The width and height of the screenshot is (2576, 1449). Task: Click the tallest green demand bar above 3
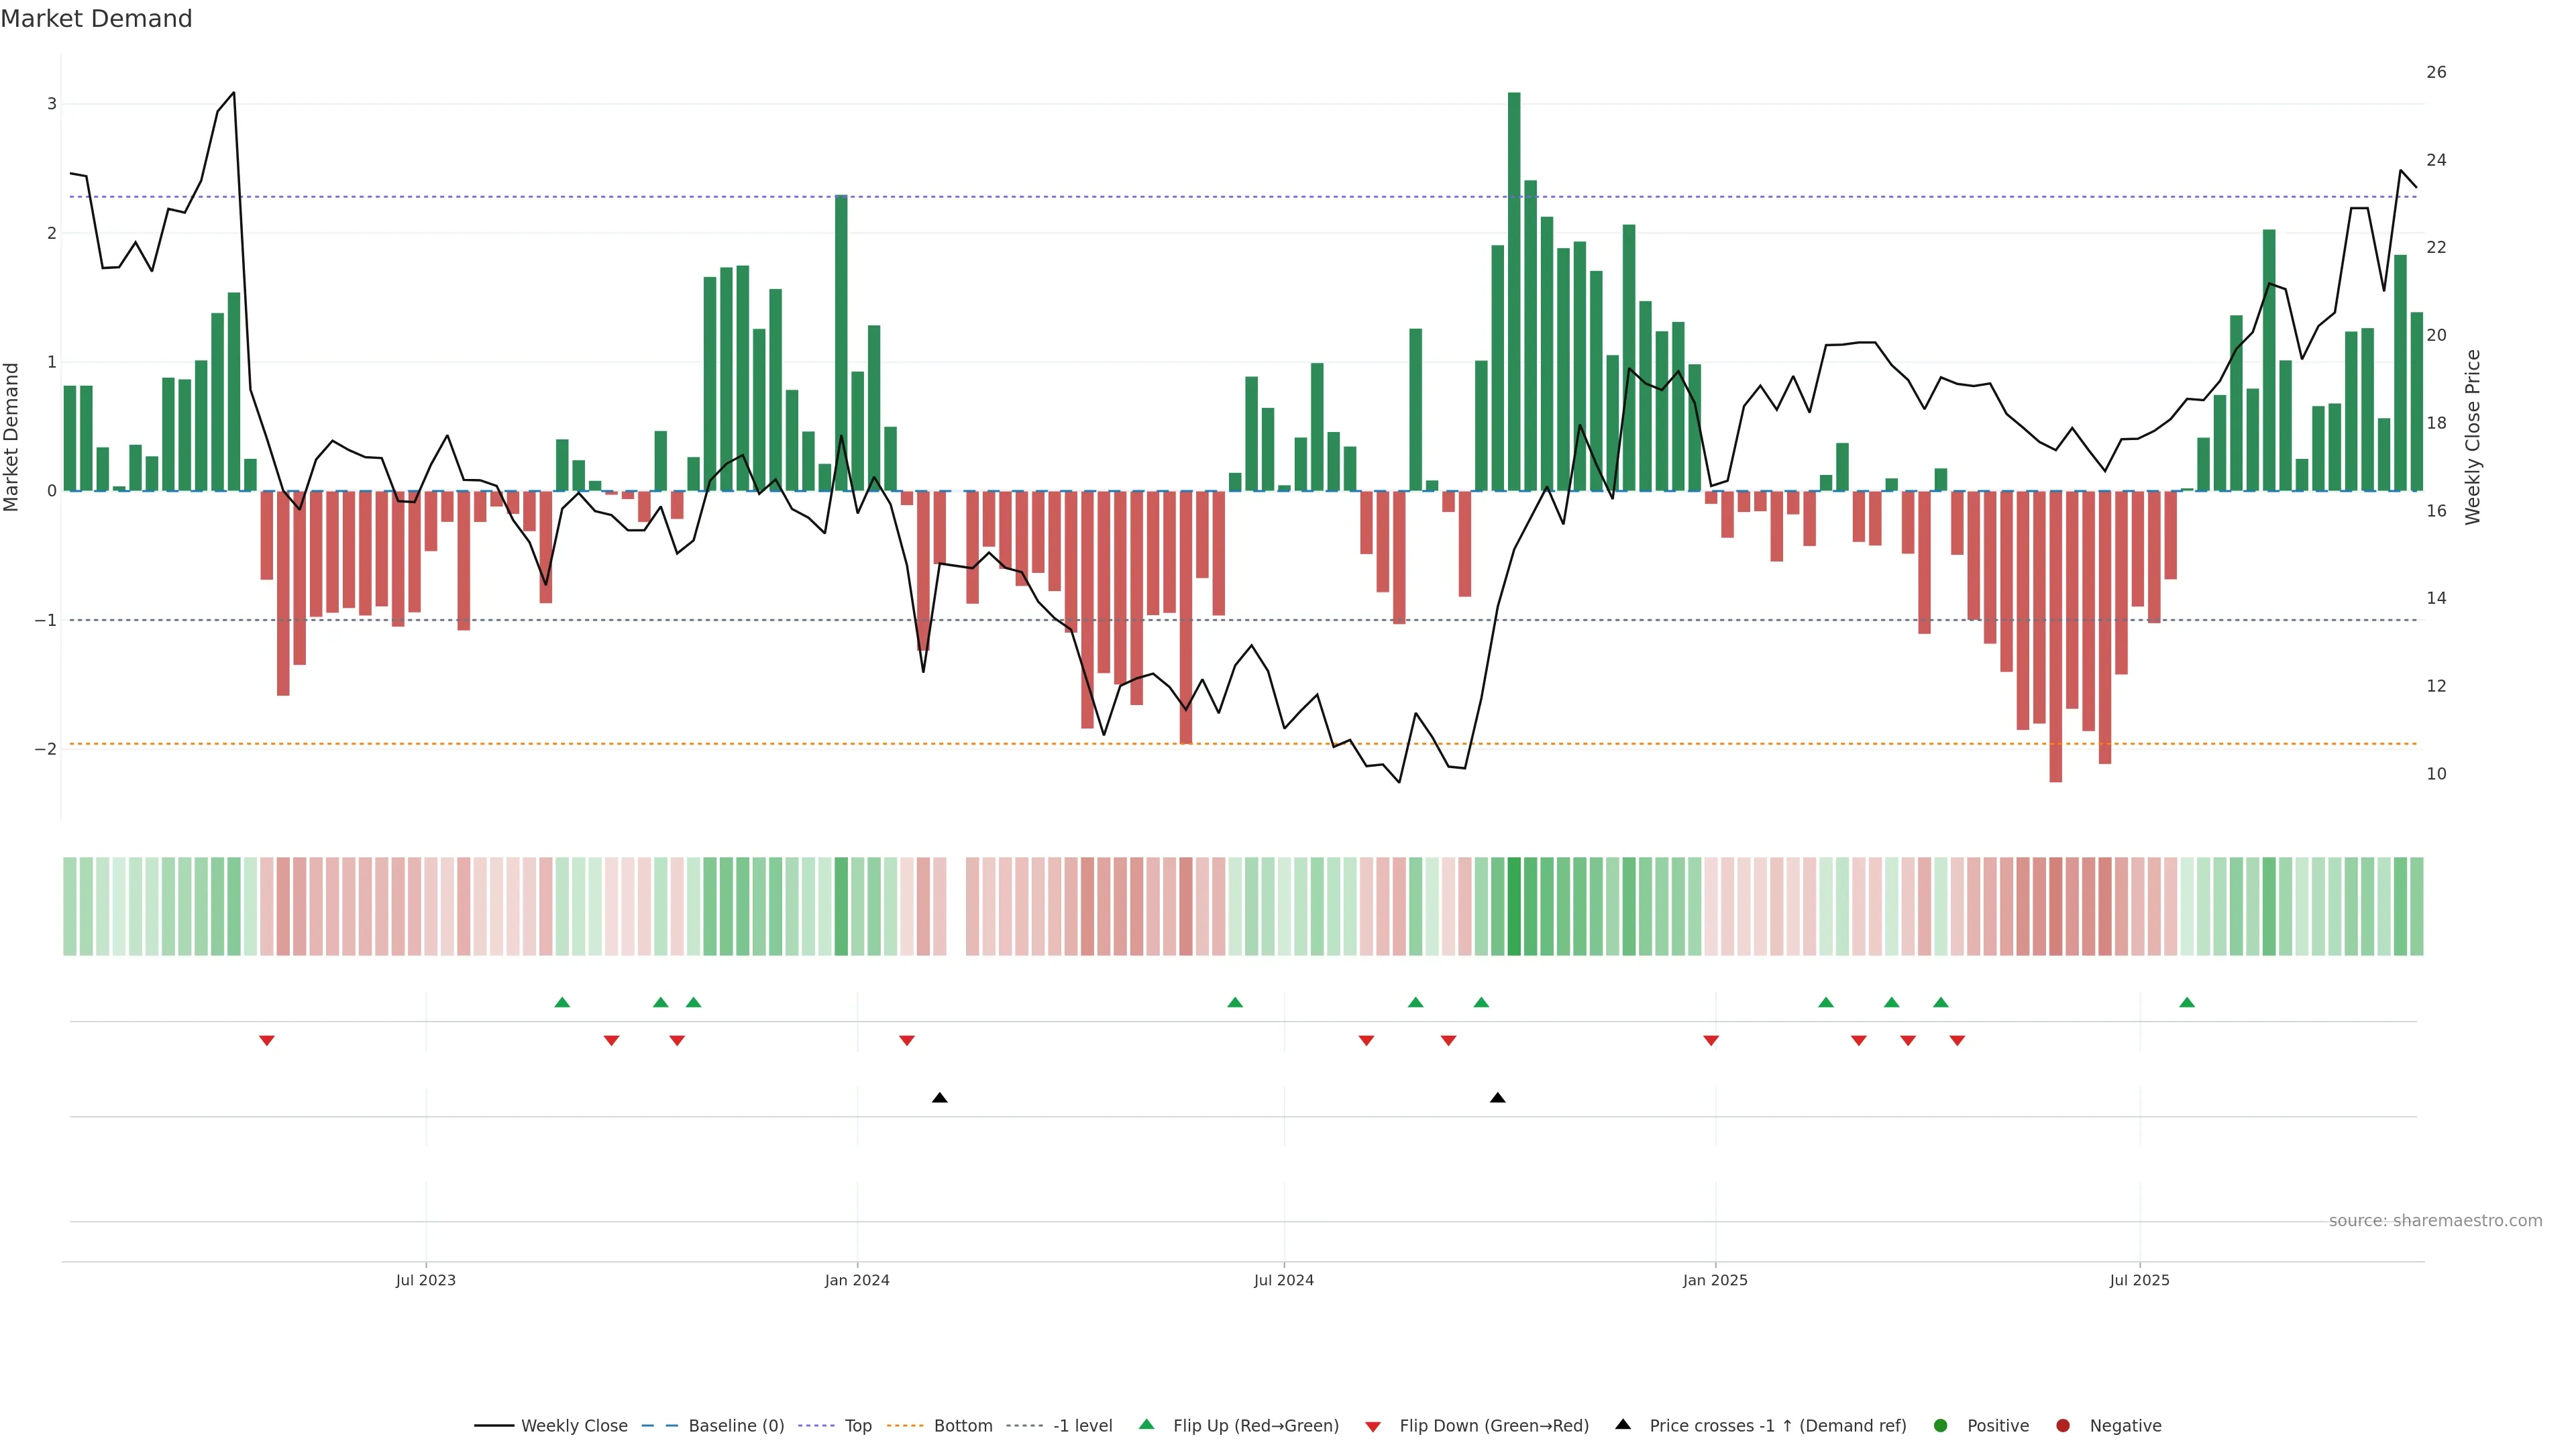[x=1513, y=290]
